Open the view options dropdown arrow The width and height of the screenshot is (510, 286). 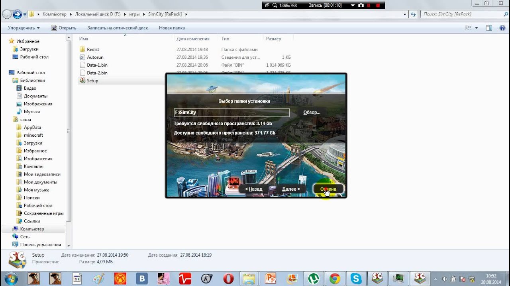point(477,28)
